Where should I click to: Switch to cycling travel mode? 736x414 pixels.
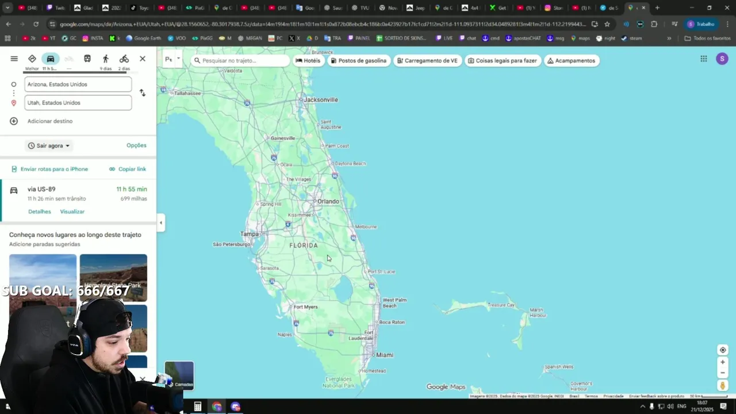point(124,59)
